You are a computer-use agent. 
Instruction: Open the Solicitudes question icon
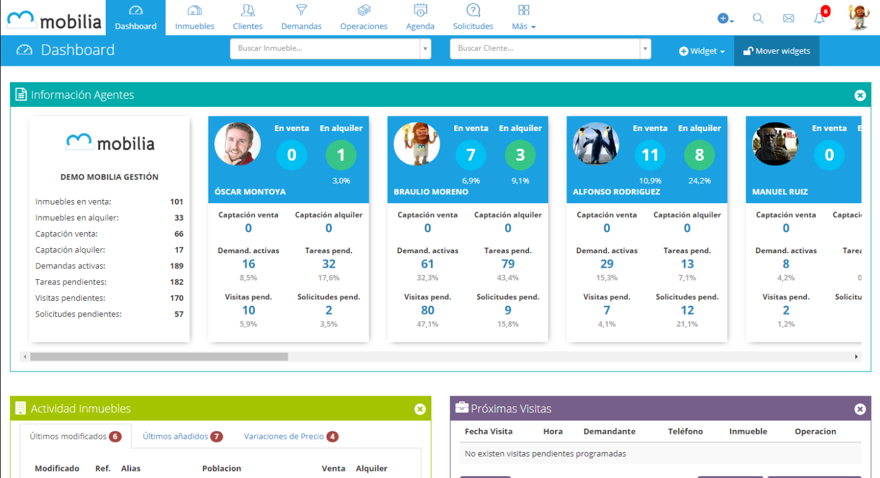pyautogui.click(x=473, y=11)
